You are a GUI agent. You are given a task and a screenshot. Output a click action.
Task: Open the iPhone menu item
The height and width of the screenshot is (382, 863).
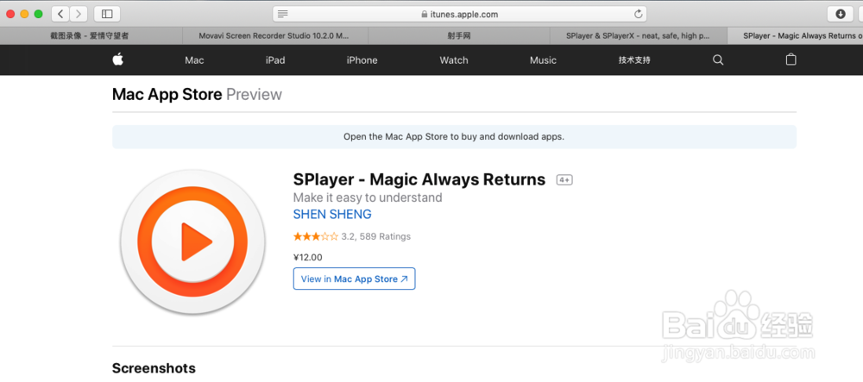[362, 59]
